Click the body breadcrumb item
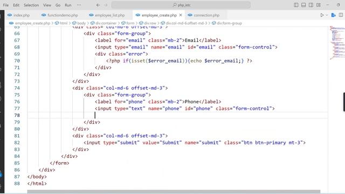 pyautogui.click(x=81, y=23)
